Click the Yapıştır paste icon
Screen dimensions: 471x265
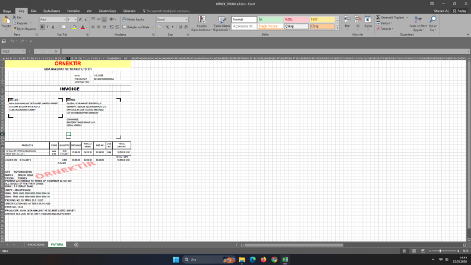coord(6,20)
